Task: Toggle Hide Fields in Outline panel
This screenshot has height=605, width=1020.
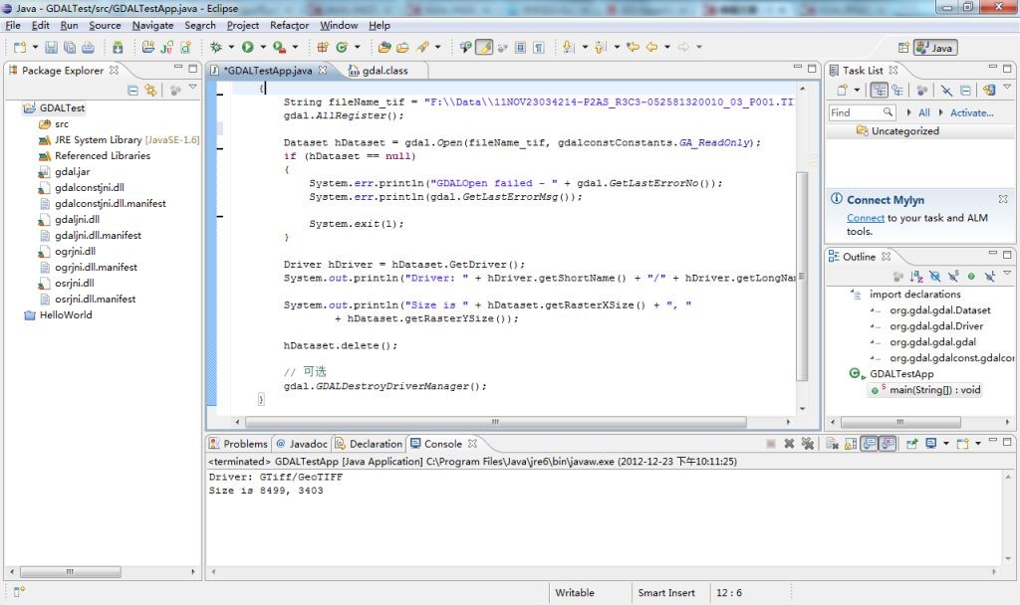Action: click(934, 277)
